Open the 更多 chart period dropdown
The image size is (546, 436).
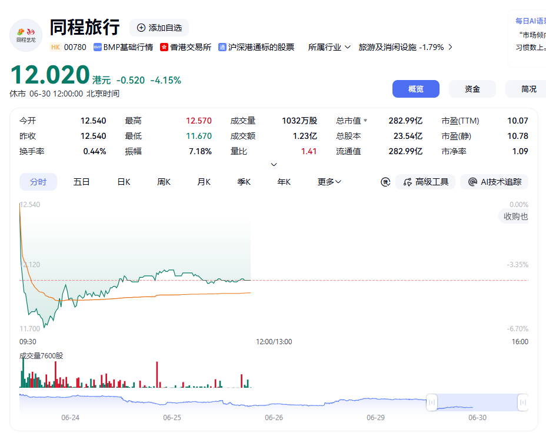[329, 182]
